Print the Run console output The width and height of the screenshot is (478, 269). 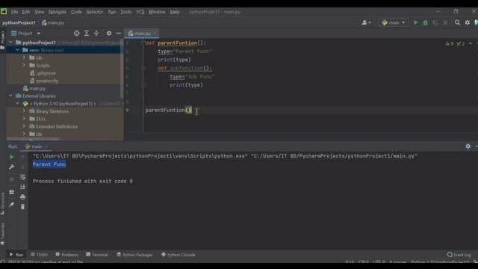click(x=22, y=197)
